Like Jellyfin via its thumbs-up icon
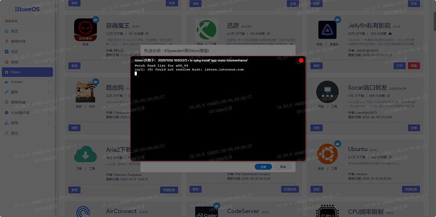The height and width of the screenshot is (217, 436). click(390, 34)
